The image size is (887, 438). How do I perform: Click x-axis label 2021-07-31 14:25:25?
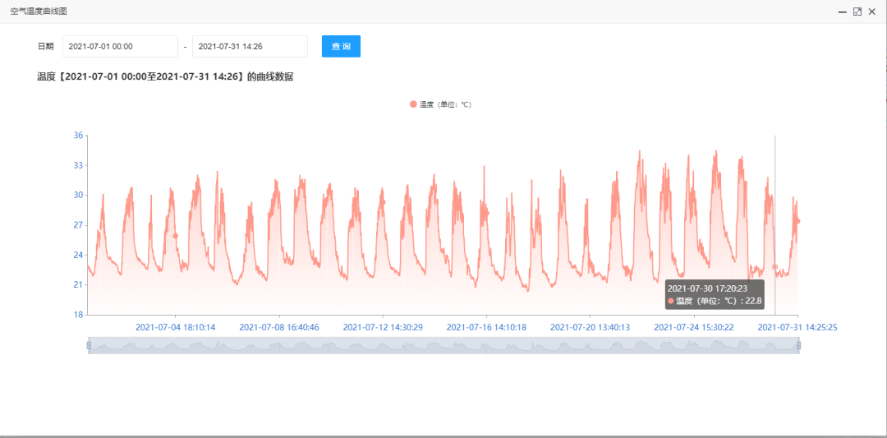[797, 327]
